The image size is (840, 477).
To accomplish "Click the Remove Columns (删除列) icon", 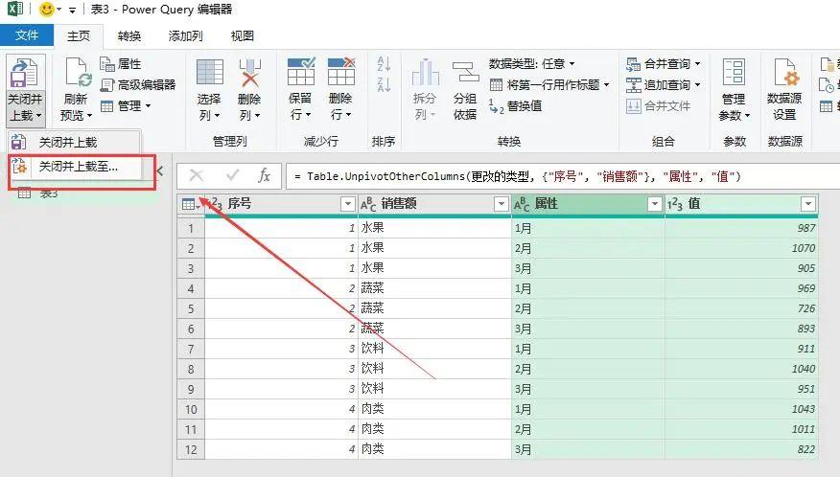I will 249,74.
